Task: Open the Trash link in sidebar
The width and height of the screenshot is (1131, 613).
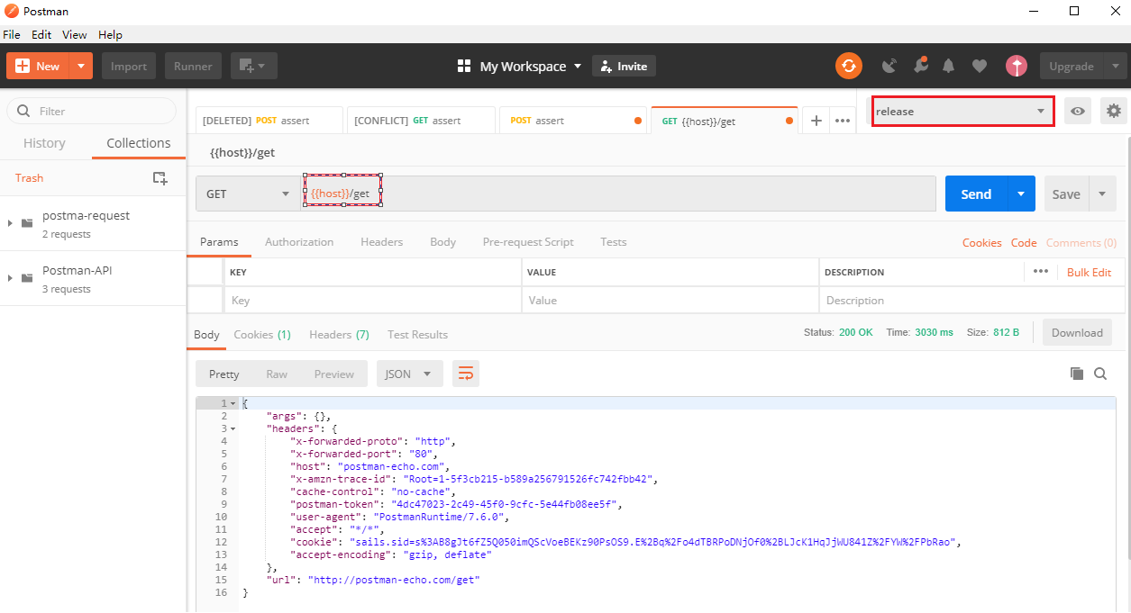Action: (x=29, y=177)
